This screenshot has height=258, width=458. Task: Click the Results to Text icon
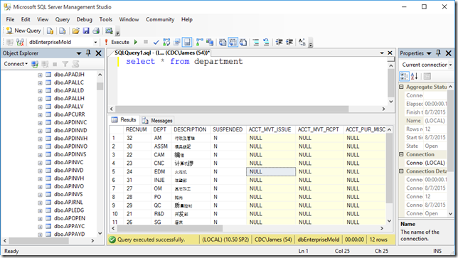(x=223, y=43)
